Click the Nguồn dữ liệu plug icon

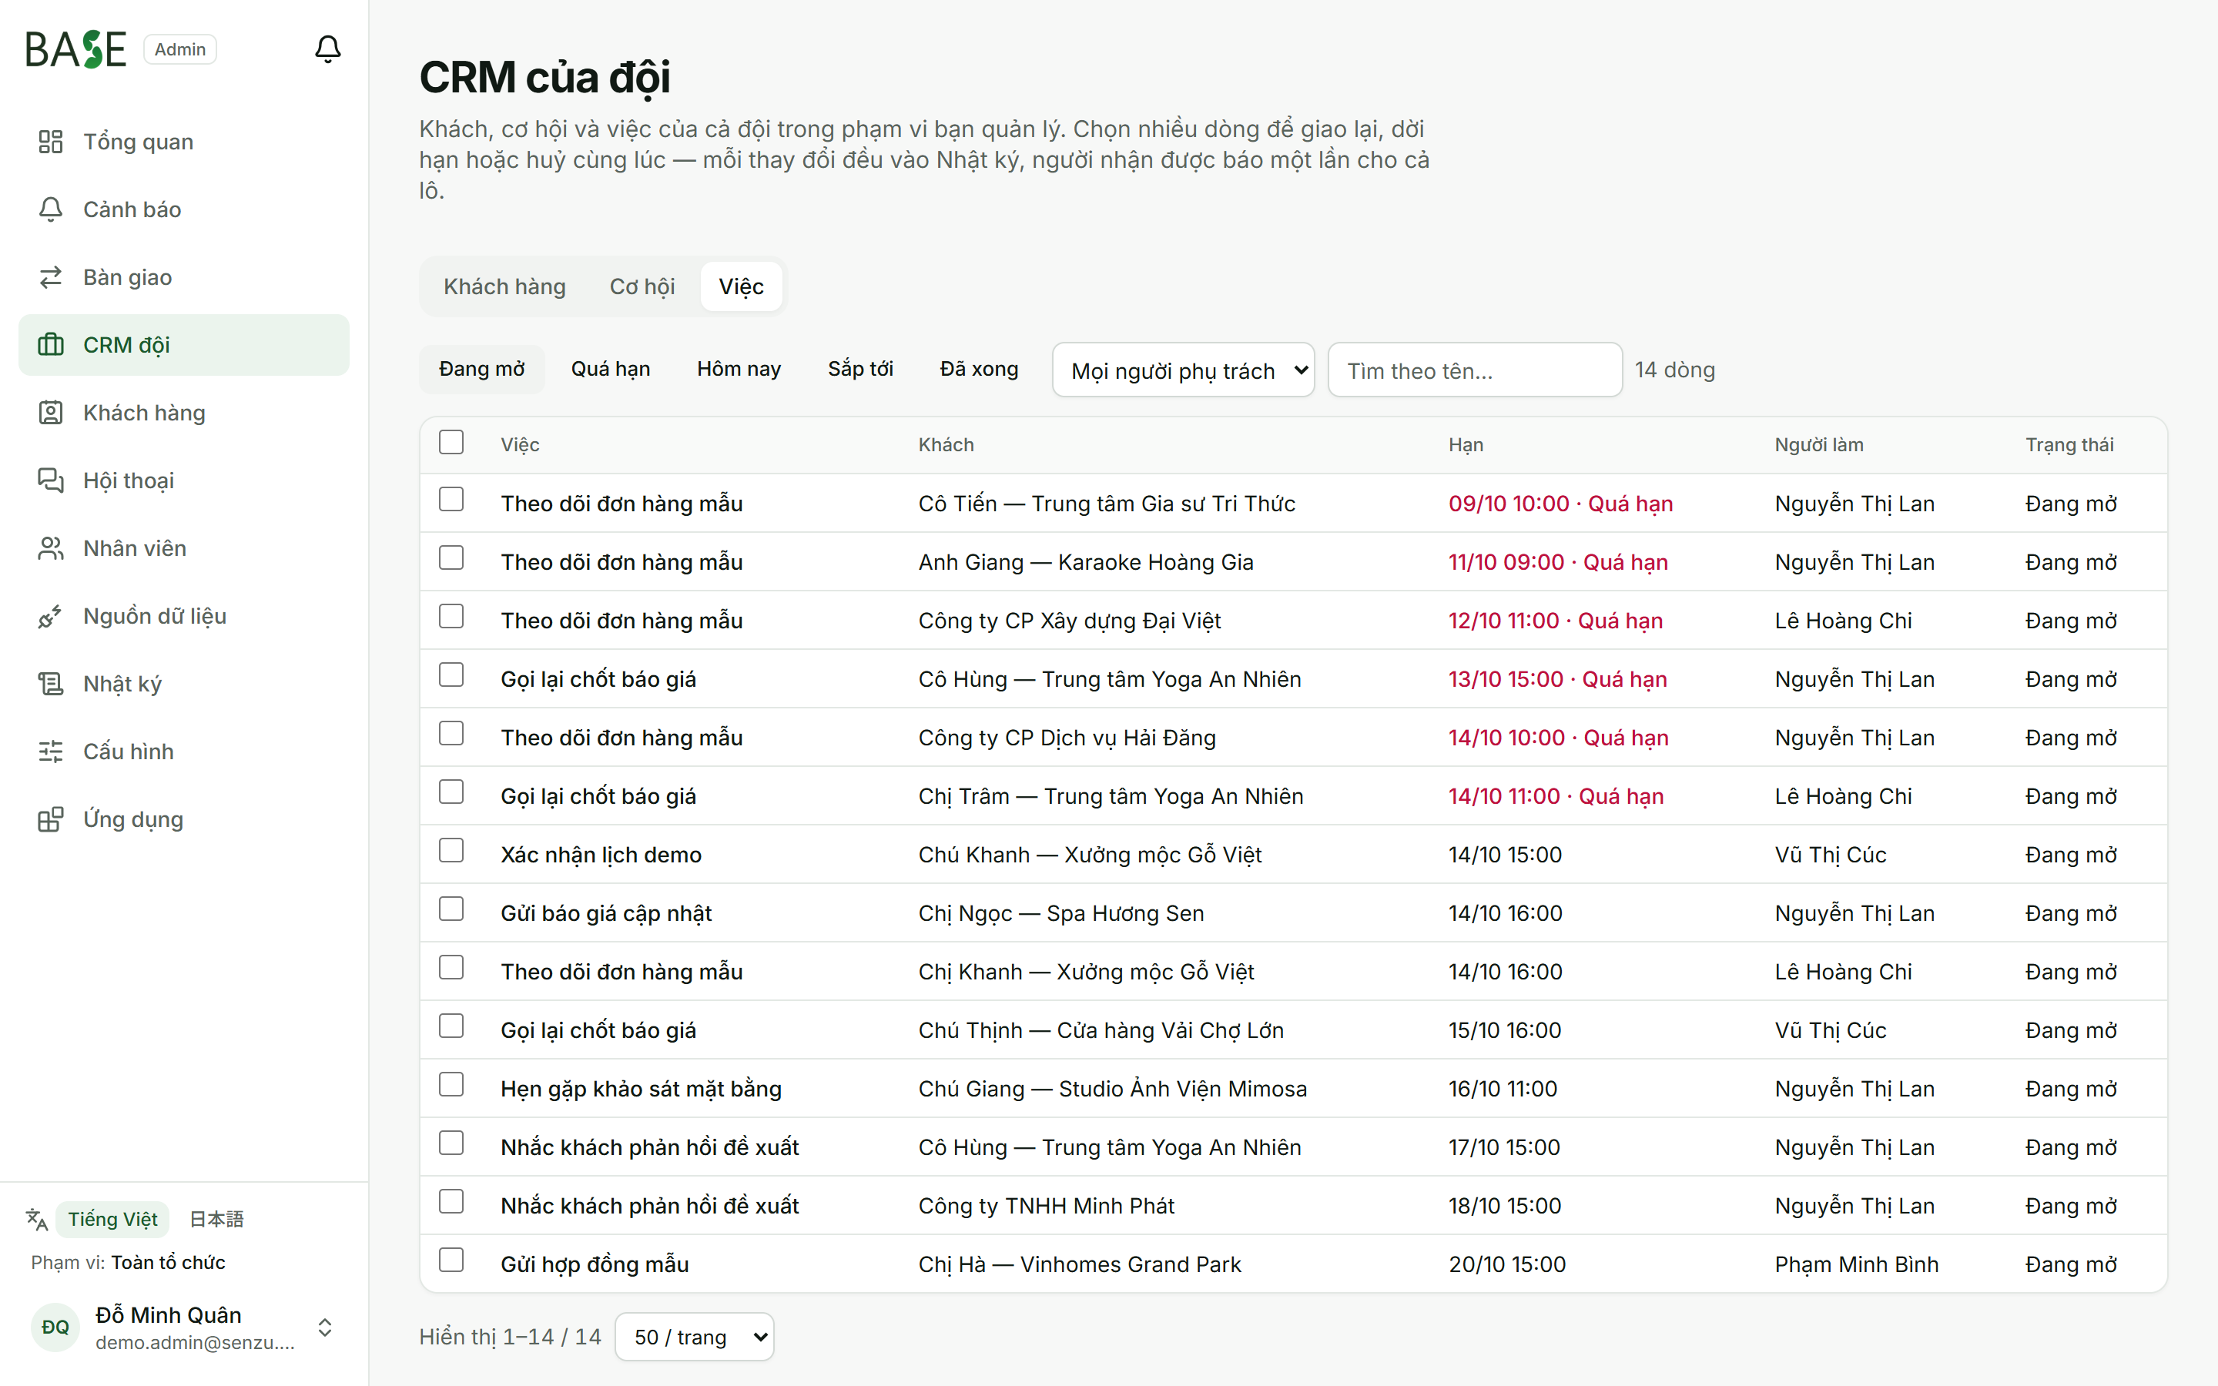(50, 617)
